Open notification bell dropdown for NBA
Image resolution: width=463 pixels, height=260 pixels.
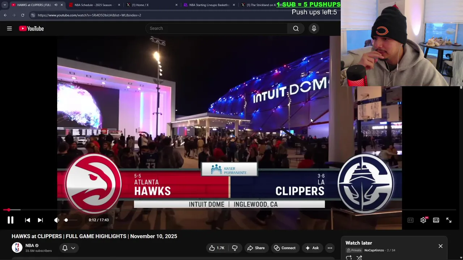pyautogui.click(x=69, y=248)
